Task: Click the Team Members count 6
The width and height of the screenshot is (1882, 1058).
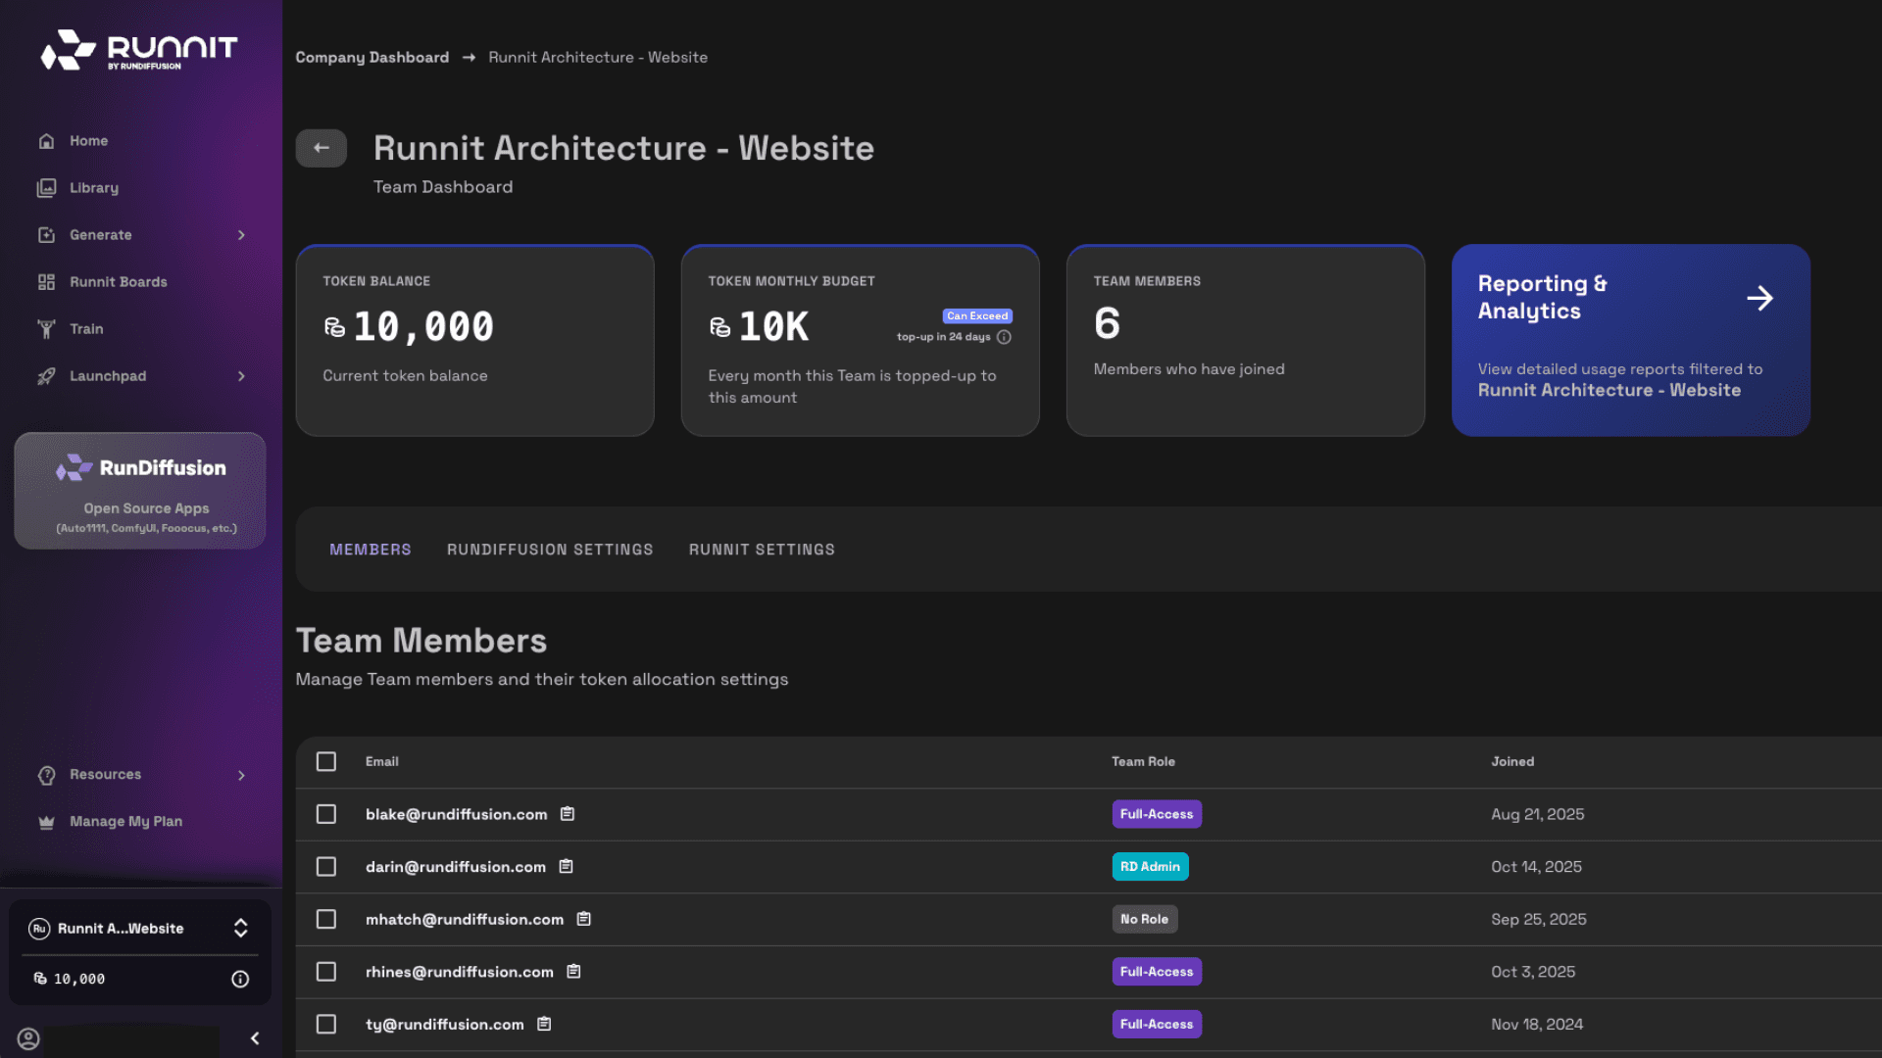Action: coord(1107,324)
